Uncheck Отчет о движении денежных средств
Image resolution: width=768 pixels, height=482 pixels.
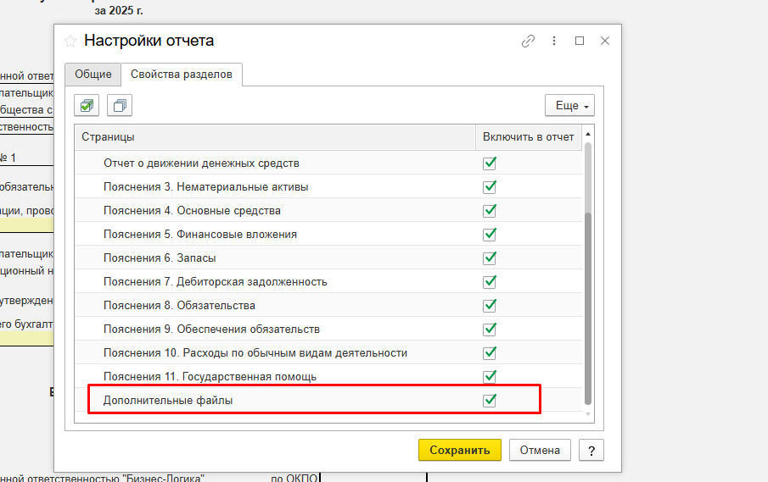point(490,163)
